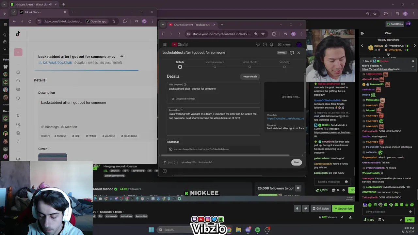This screenshot has width=418, height=235.
Task: Open TikTok Studio posts folder icon
Action: point(18,81)
